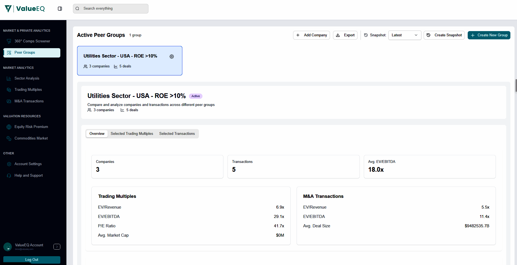Open the peer group settings gear
The width and height of the screenshot is (517, 265).
172,56
